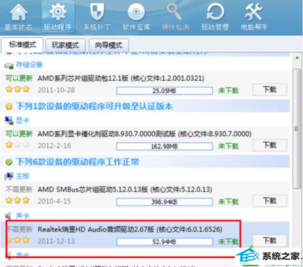Click the 主板 motherboard icon
This screenshot has width=303, height=267.
point(9,176)
